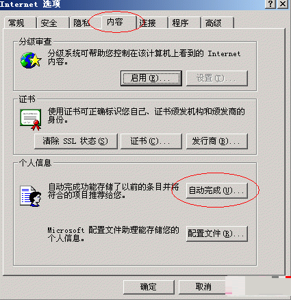291x300 pixels.
Task: Click the 配置文件(R)... button
Action: click(x=217, y=234)
